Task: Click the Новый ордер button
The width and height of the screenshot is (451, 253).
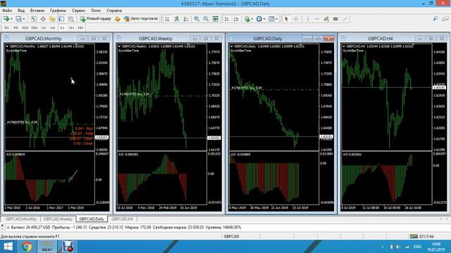Action: point(96,19)
